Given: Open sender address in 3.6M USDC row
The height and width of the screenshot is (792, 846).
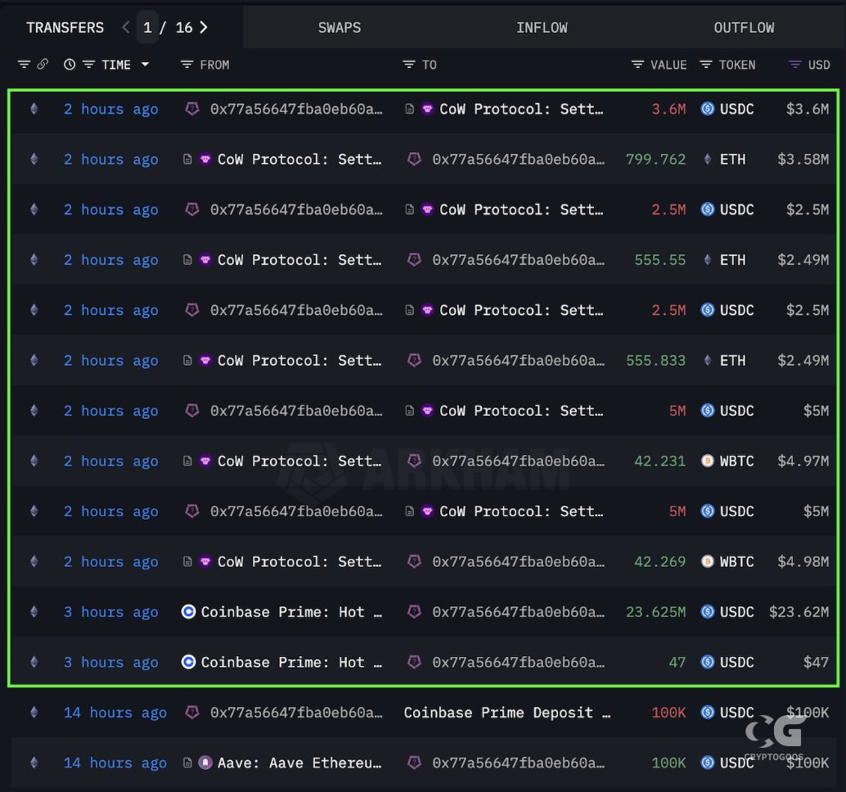Looking at the screenshot, I should pyautogui.click(x=296, y=110).
